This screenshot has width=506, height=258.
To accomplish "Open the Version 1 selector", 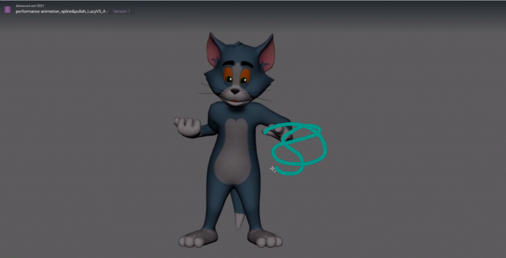I will (122, 11).
